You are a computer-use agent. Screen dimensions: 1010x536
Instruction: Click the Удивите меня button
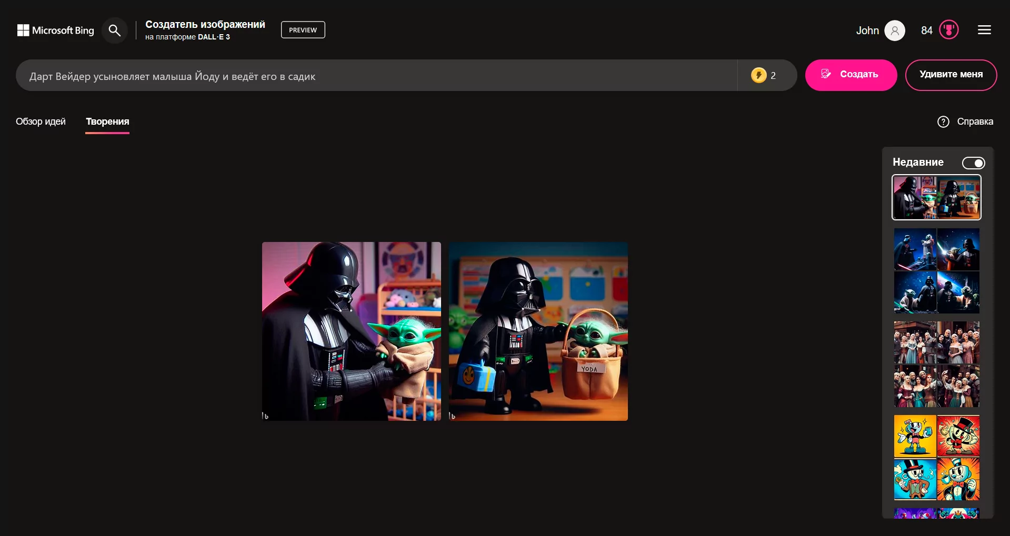click(x=951, y=75)
